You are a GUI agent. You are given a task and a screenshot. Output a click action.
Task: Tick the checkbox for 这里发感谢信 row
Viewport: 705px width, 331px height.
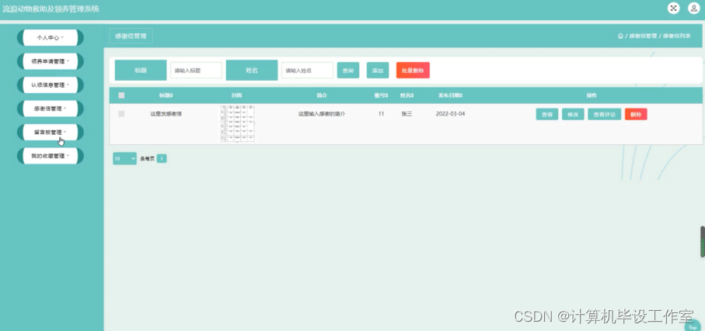click(121, 114)
